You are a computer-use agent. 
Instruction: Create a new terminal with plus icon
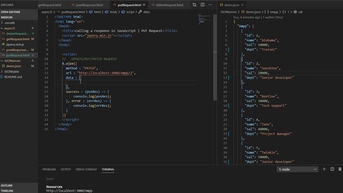coord(324,169)
